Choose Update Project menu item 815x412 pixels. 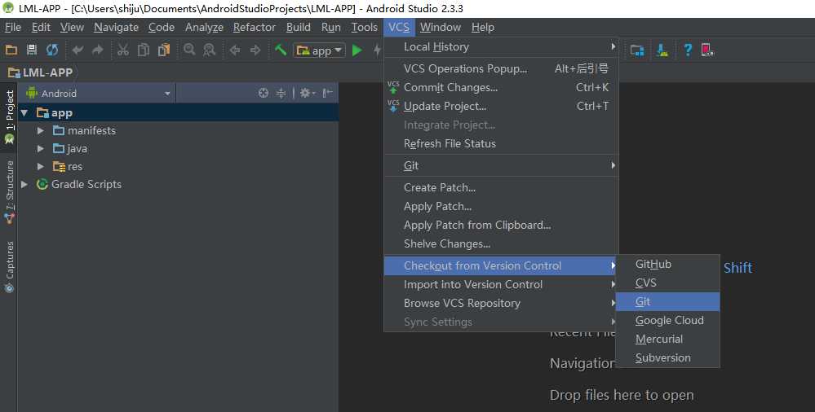[x=501, y=106]
